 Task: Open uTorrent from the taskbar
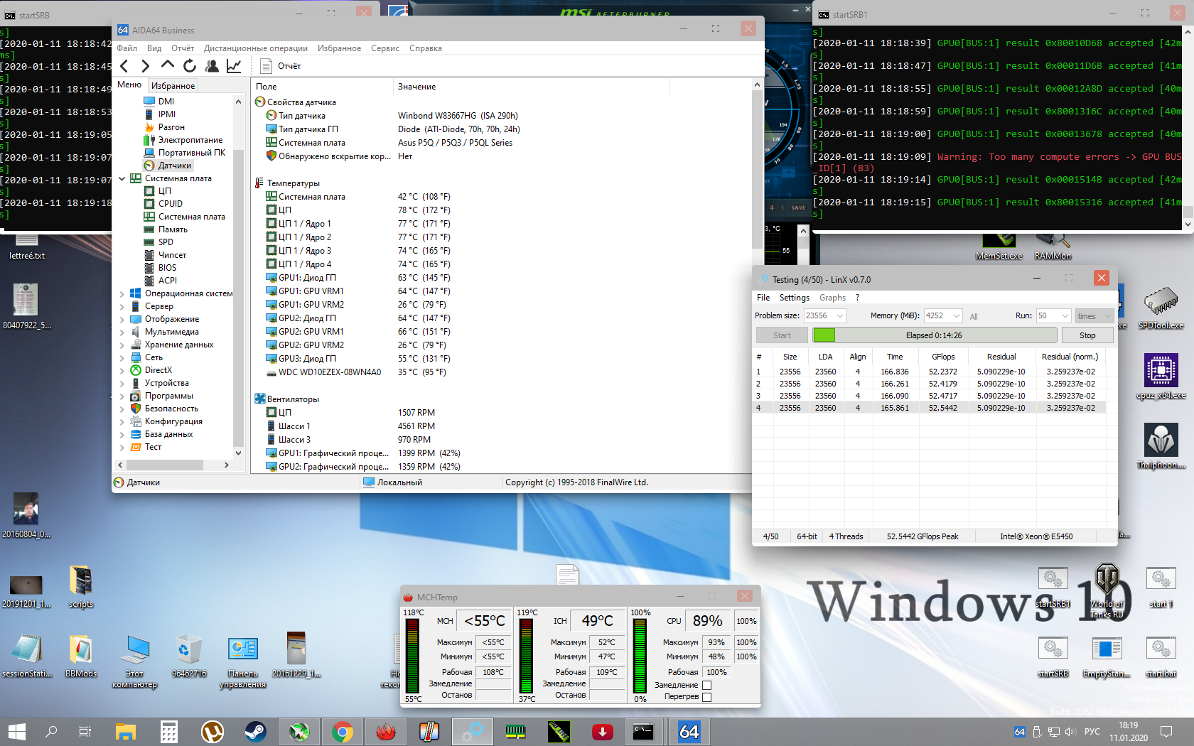pyautogui.click(x=212, y=732)
